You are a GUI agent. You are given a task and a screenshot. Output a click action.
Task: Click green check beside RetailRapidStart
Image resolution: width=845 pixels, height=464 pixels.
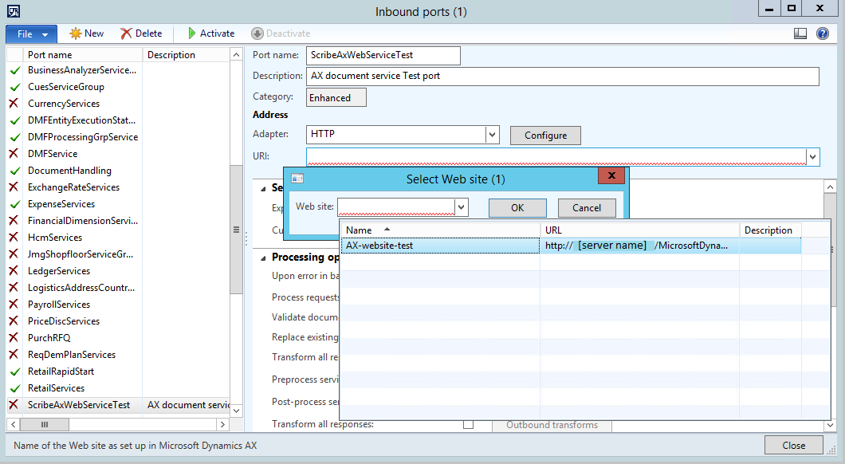coord(15,372)
